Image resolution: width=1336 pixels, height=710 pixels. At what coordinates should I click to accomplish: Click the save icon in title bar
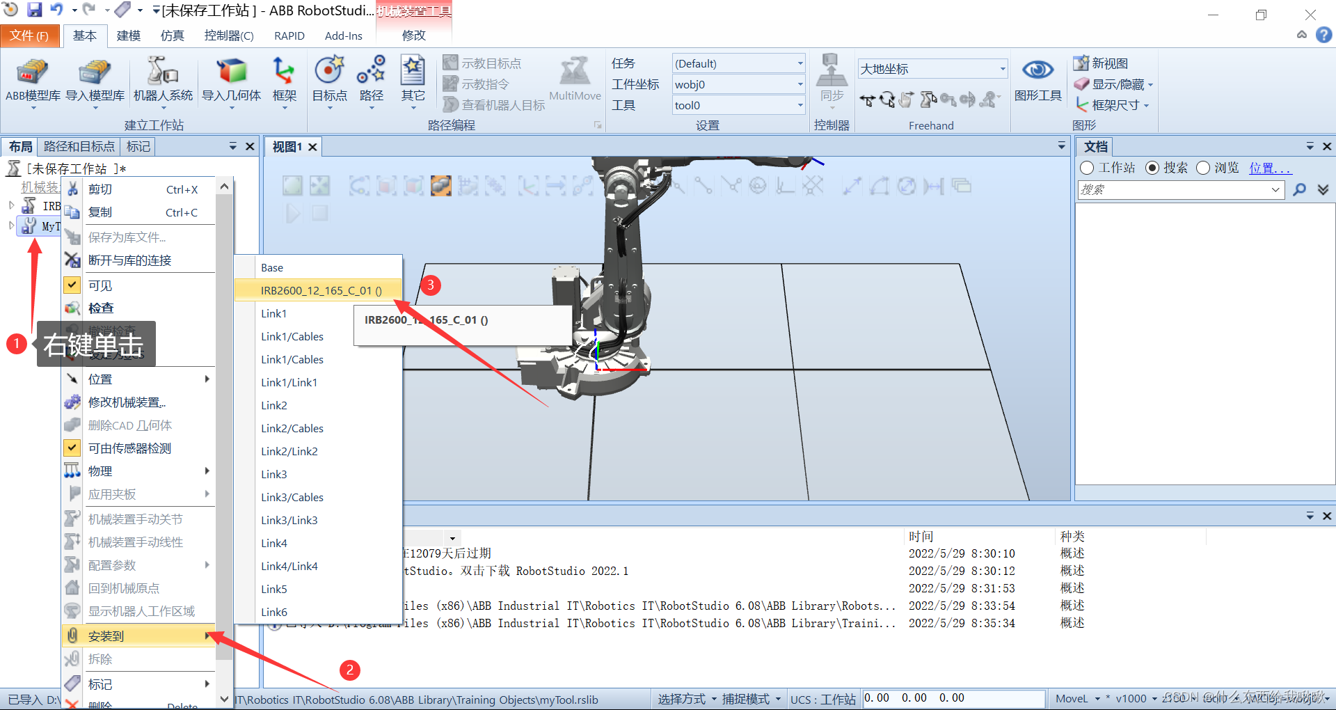pyautogui.click(x=34, y=10)
